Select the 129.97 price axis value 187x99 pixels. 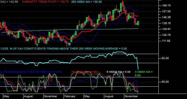[x=166, y=29]
